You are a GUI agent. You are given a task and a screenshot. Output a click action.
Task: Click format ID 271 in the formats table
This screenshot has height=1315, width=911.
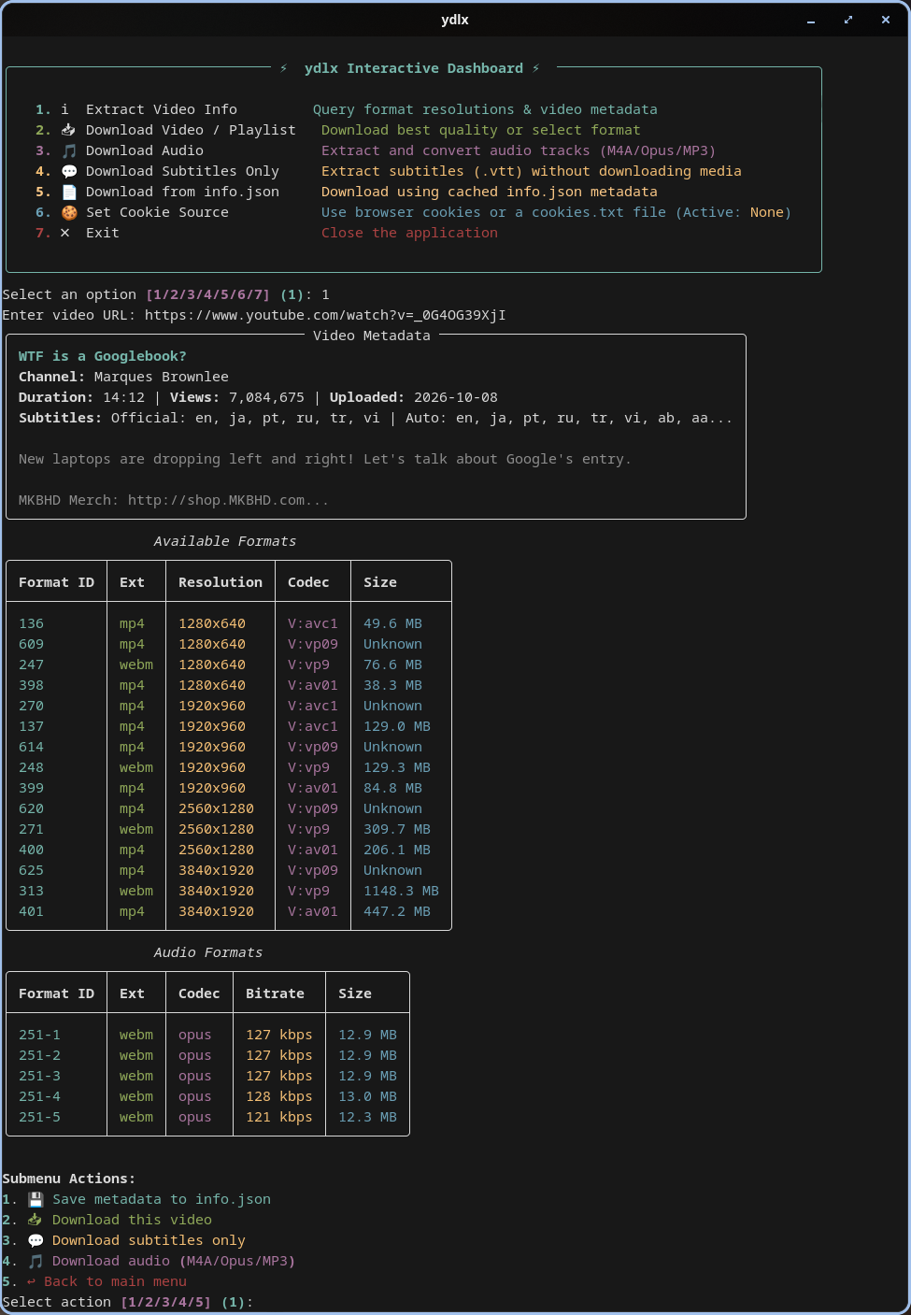click(x=31, y=829)
